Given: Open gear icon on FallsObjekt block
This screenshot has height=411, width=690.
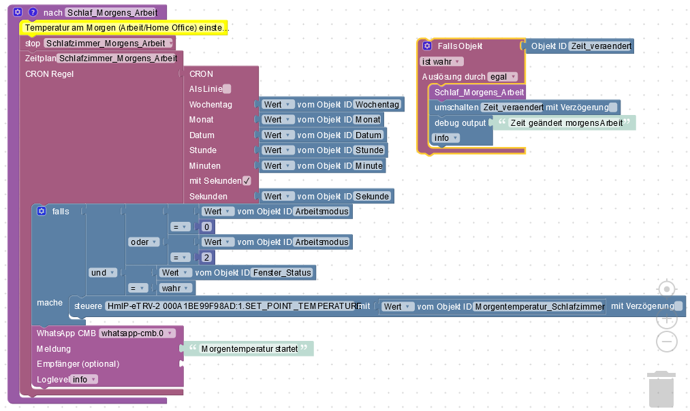Looking at the screenshot, I should [x=427, y=46].
